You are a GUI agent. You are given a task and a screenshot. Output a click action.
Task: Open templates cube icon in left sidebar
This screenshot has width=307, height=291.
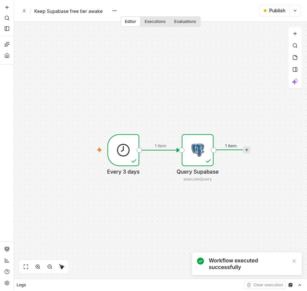(7, 249)
